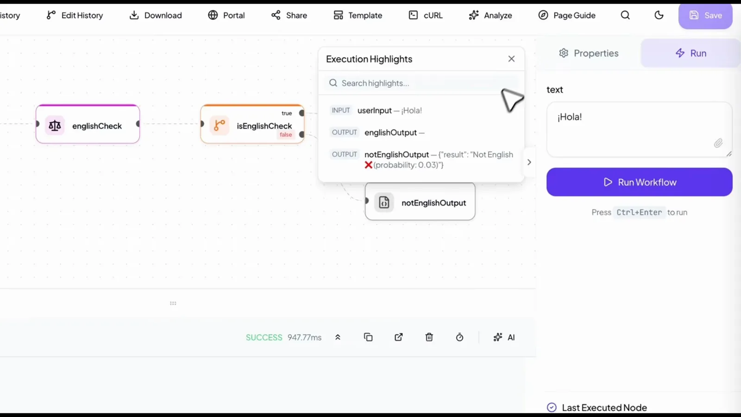The height and width of the screenshot is (417, 741).
Task: Close the Execution Highlights panel
Action: 511,59
